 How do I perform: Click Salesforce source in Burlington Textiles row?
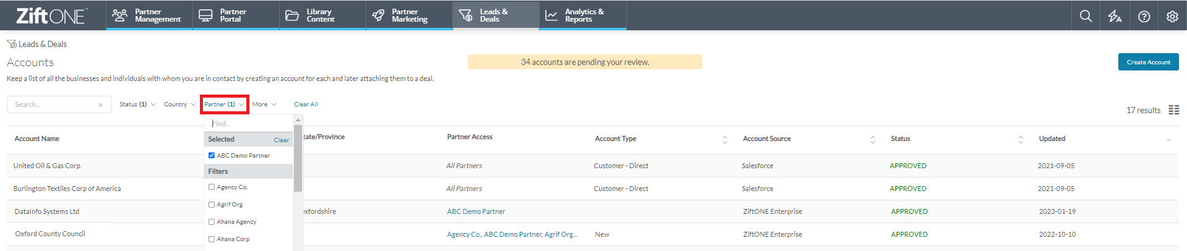click(x=758, y=189)
